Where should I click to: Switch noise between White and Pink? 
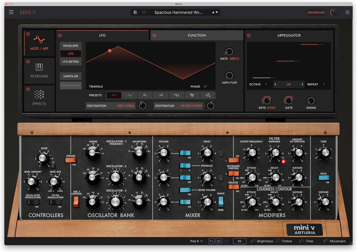point(221,202)
